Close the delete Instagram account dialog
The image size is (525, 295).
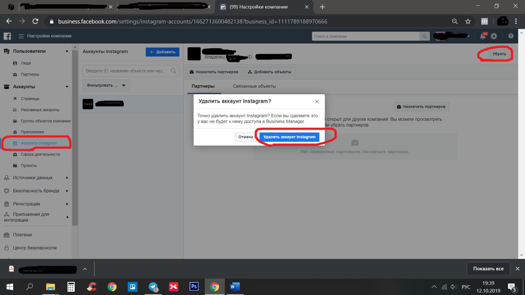(x=317, y=101)
